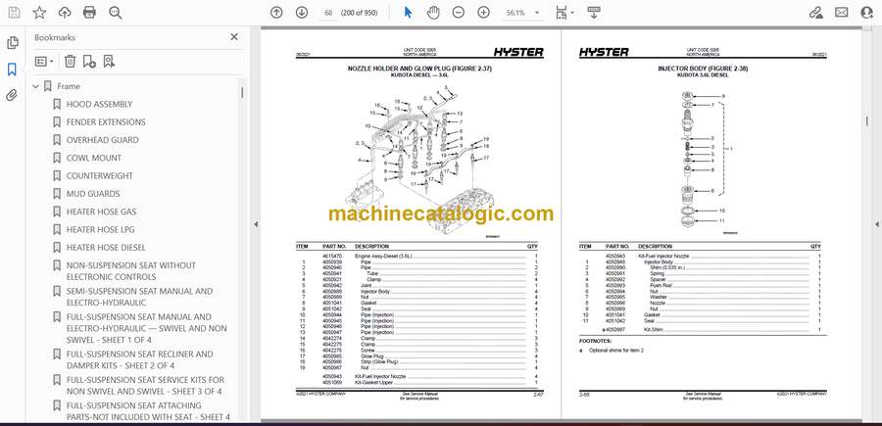Click the bookmarks panel scrollbar

[x=242, y=93]
